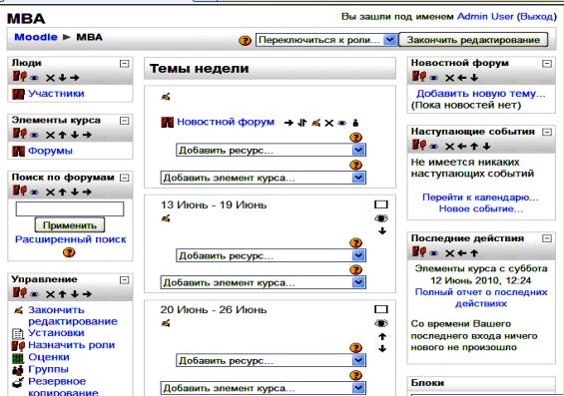Open Добавить ресурс in 13 Июнь week
This screenshot has height=396, width=564.
271,255
